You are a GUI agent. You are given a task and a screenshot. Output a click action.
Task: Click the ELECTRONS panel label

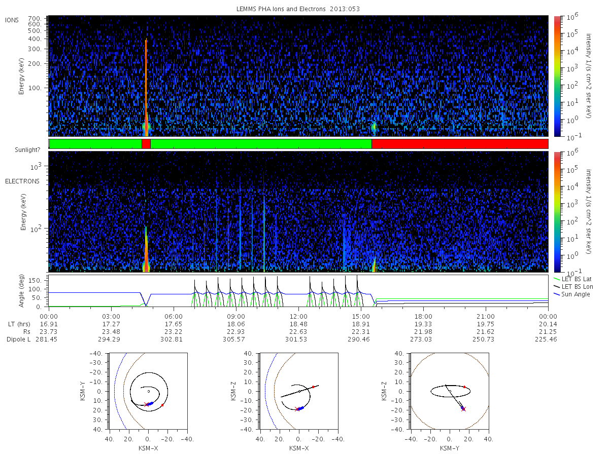coord(22,181)
